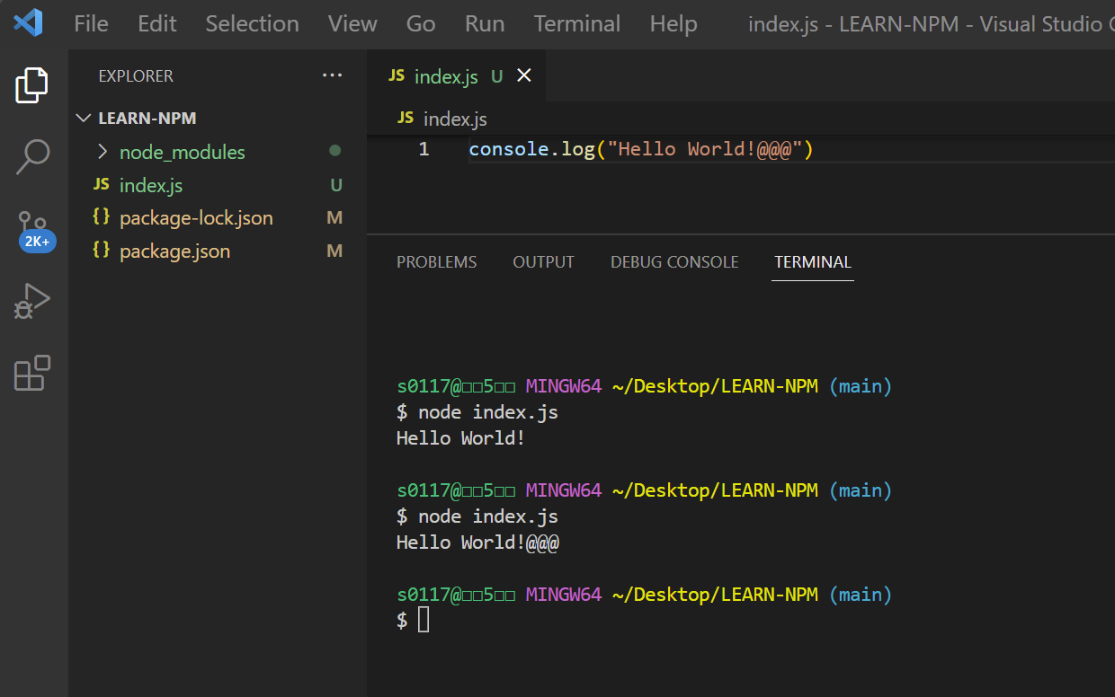Image resolution: width=1115 pixels, height=697 pixels.
Task: Open package-lock.json in explorer
Action: (x=196, y=218)
